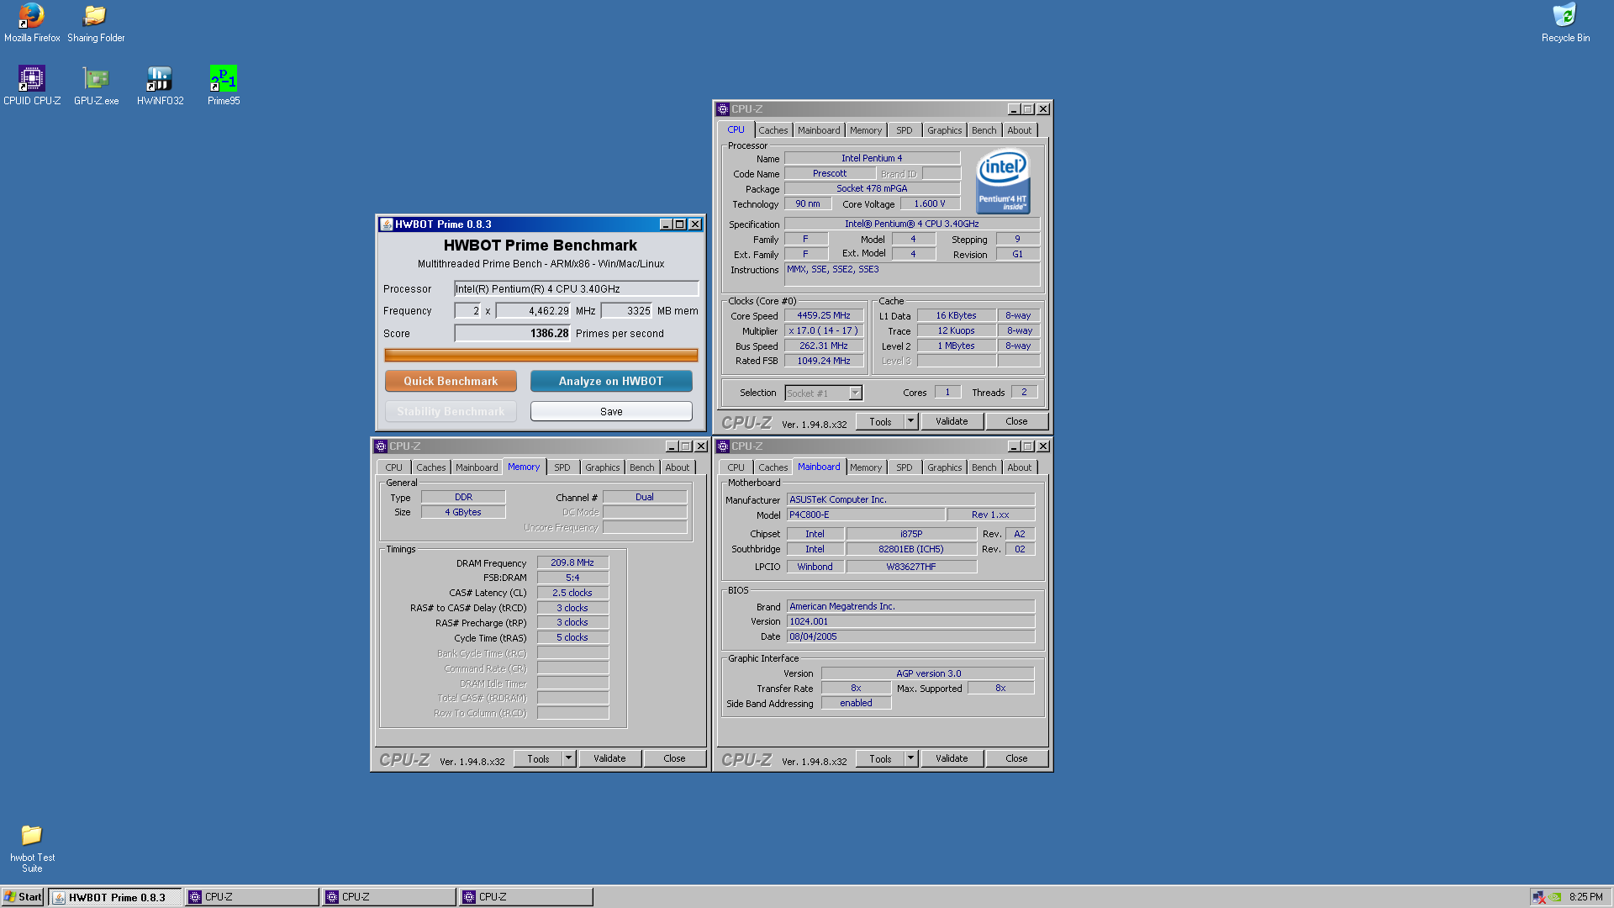Click Close button in Memory CPU-Z window
Viewport: 1614px width, 908px height.
pos(674,758)
